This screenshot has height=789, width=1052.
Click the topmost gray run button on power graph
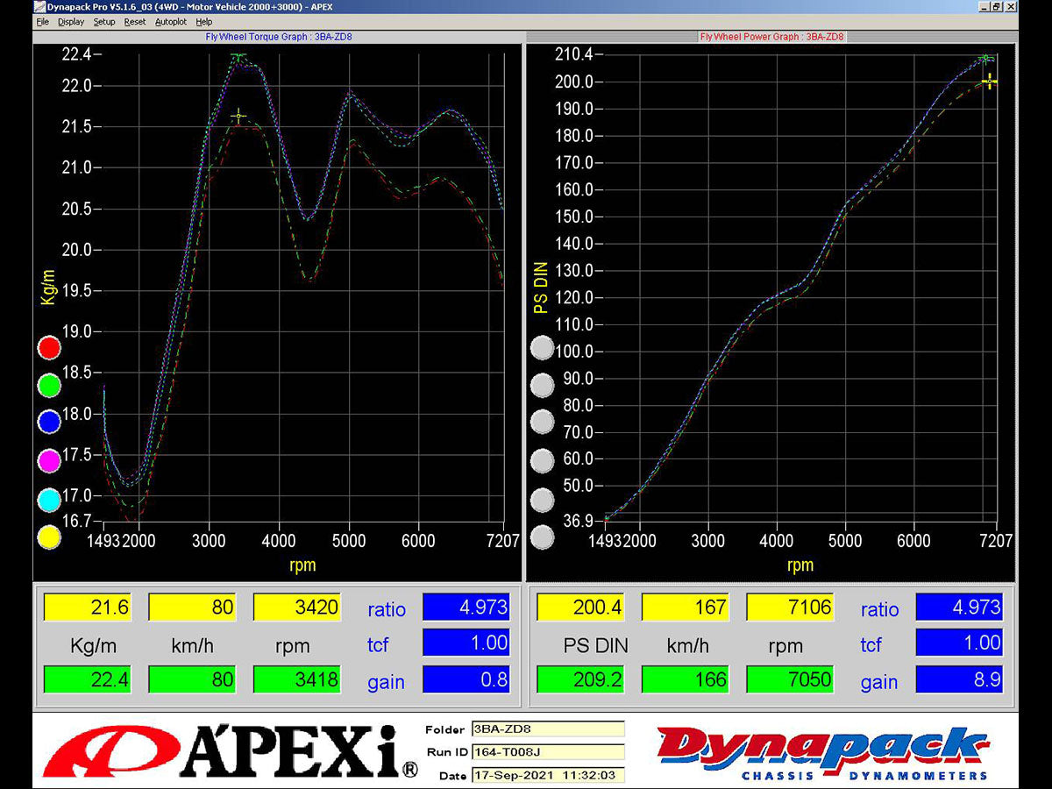(543, 348)
